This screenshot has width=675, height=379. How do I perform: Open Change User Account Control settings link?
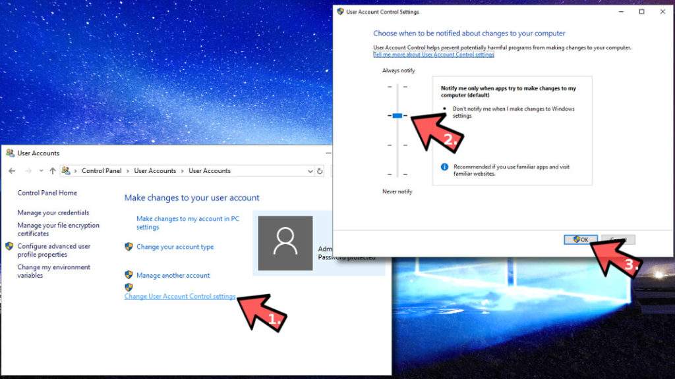[x=180, y=297]
